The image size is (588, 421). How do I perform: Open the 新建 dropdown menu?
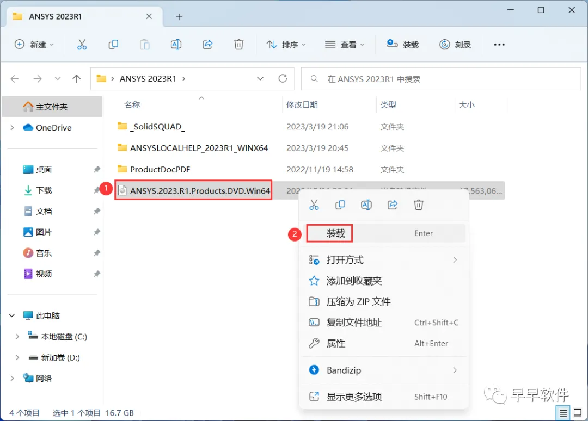click(34, 45)
